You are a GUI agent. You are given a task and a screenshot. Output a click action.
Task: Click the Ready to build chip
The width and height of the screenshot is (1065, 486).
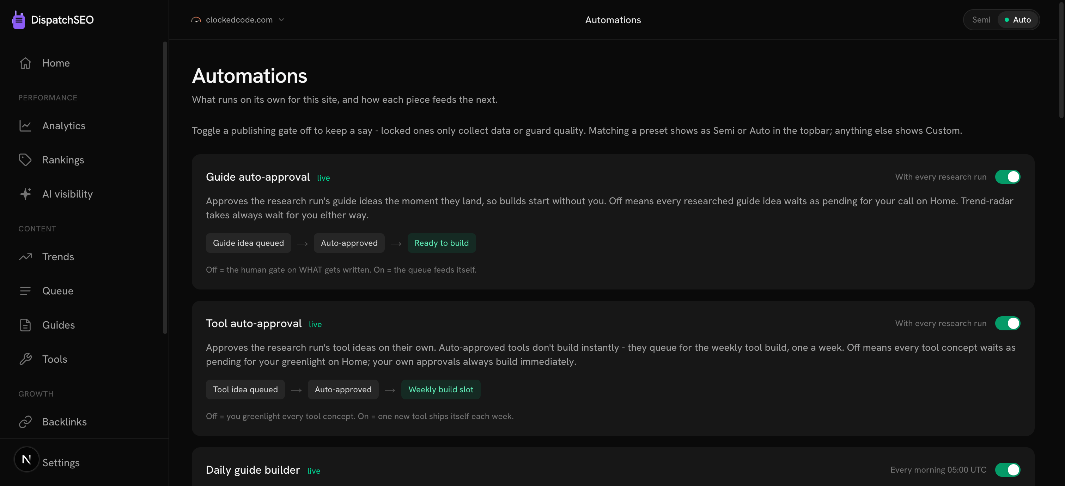[x=442, y=243]
